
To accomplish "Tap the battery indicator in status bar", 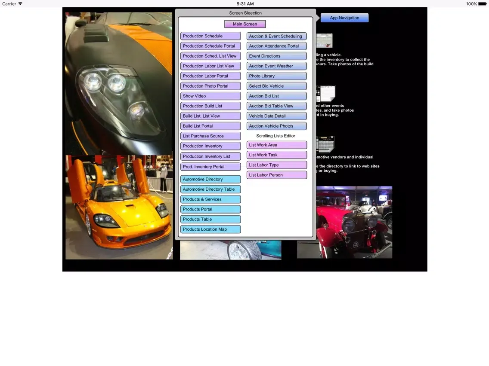I will point(482,4).
